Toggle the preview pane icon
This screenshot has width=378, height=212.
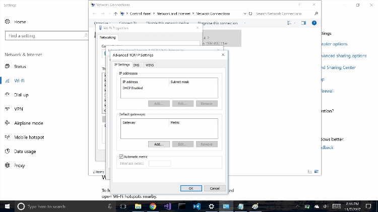click(x=303, y=23)
